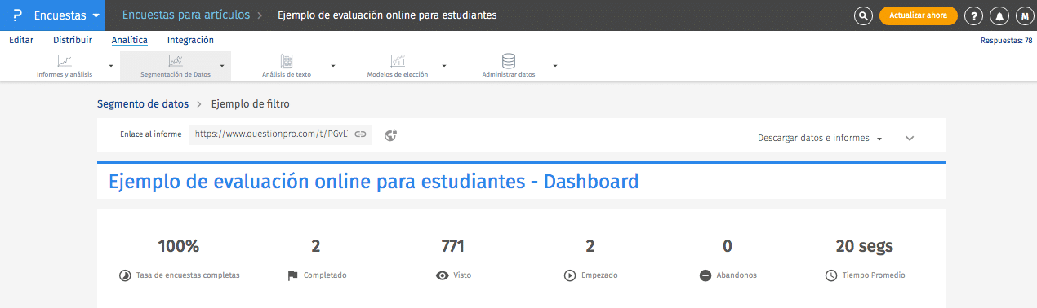Open the Encuestas product dropdown
Viewport: 1037px width, 308px height.
(67, 15)
